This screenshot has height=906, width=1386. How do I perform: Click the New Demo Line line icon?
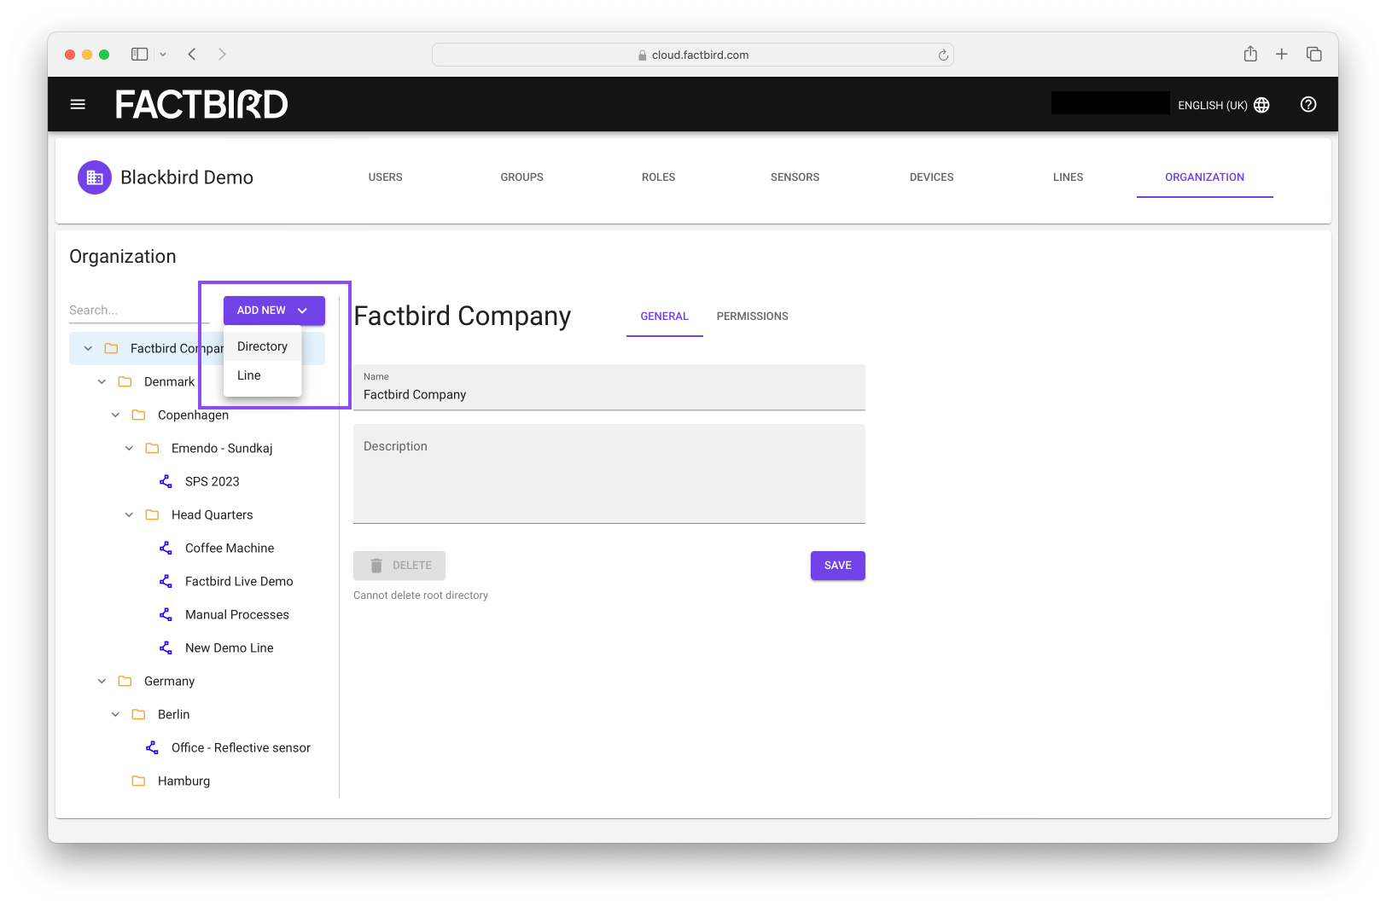(166, 648)
